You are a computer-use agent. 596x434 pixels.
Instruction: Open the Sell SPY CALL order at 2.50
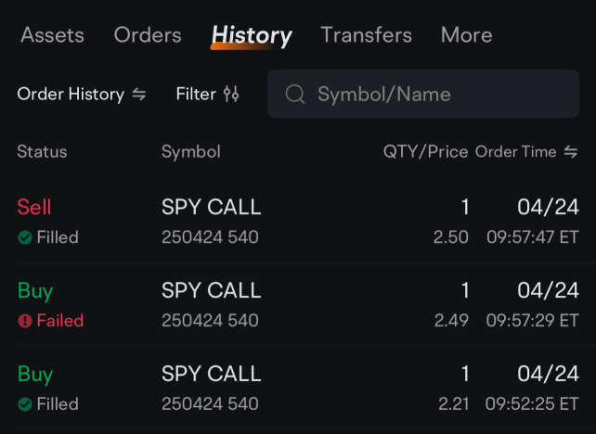[298, 222]
